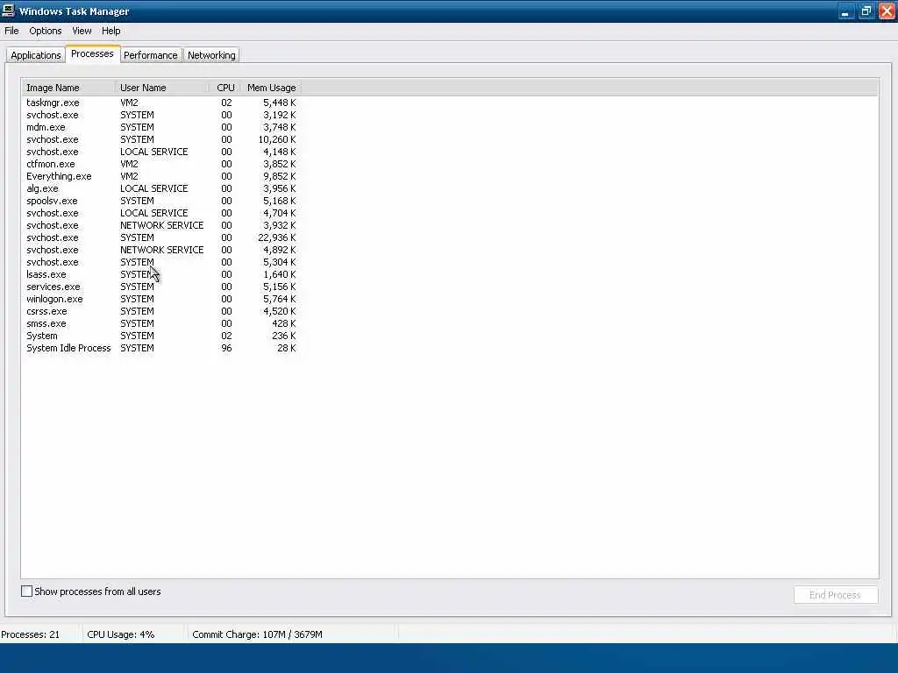Select the smss.exe process
898x673 pixels.
[x=161, y=324]
